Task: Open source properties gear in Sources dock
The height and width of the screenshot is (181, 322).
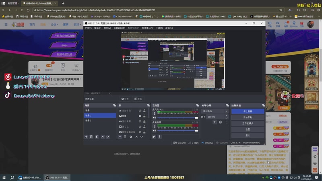Action: pyautogui.click(x=131, y=137)
